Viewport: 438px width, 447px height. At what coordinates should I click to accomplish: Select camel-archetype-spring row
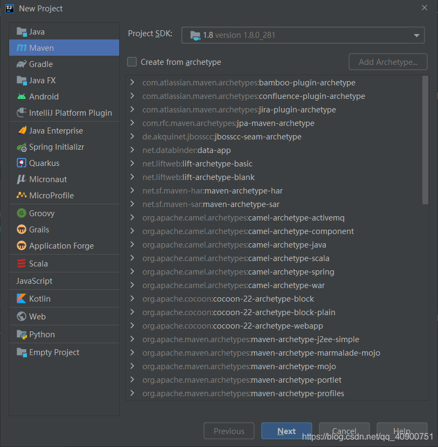tap(274, 272)
